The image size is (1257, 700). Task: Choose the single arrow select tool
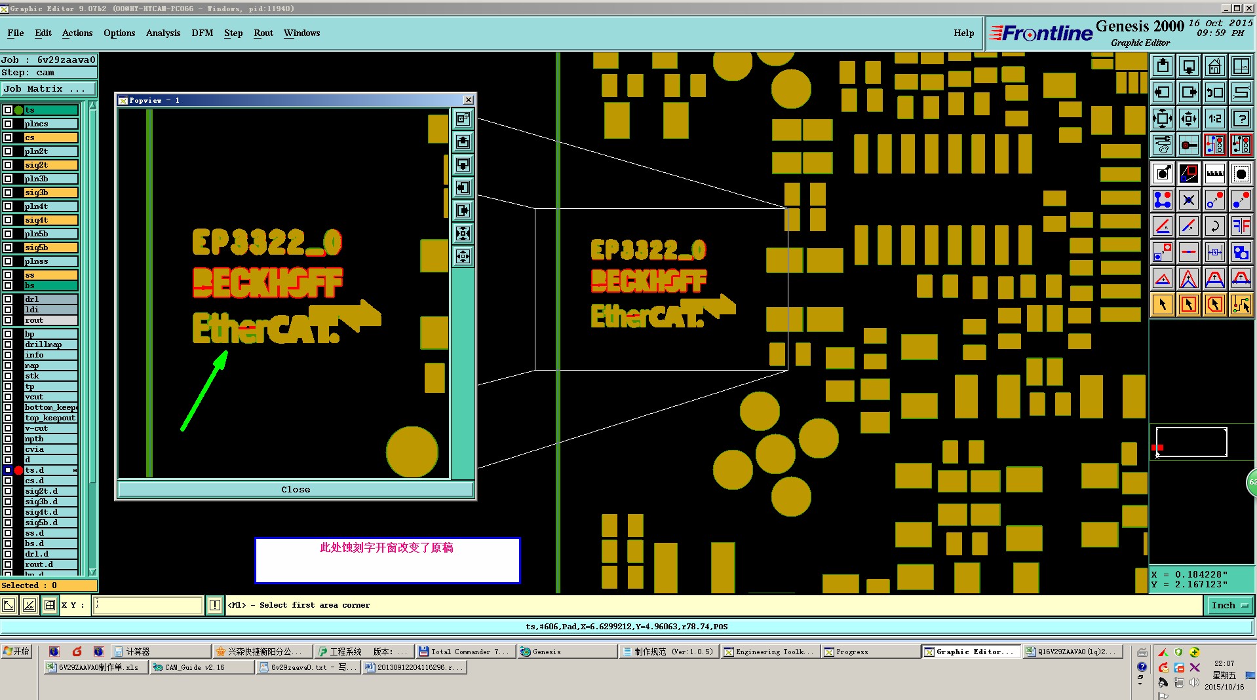(1163, 304)
